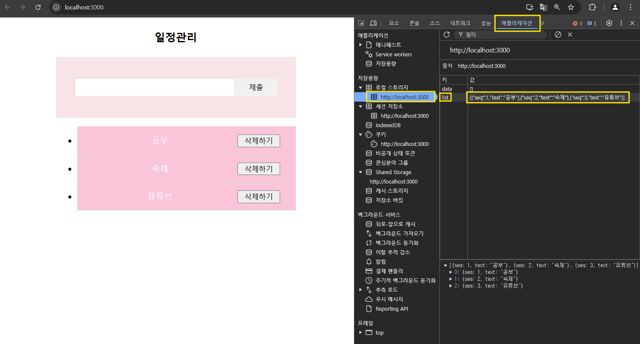Viewport: 640px width, 344px height.
Task: Show more DevTools tabs chevron
Action: pos(543,23)
